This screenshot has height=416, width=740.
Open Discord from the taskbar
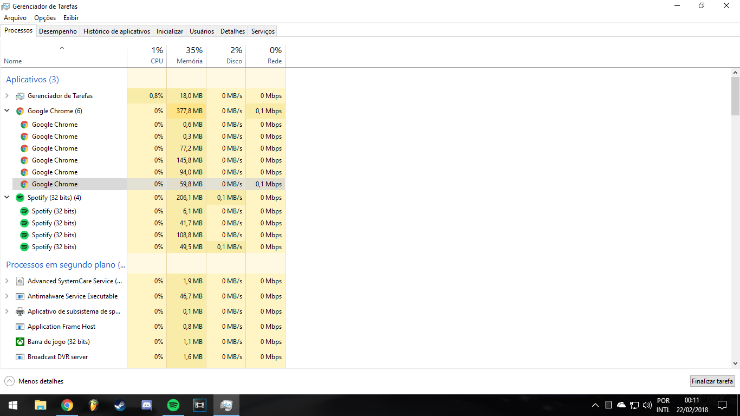[147, 405]
